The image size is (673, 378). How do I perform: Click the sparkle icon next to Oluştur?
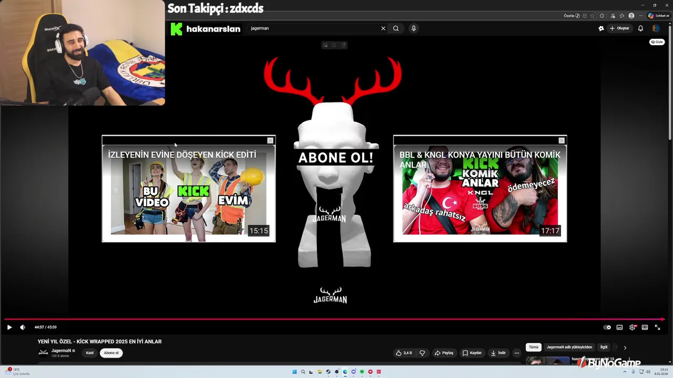601,28
